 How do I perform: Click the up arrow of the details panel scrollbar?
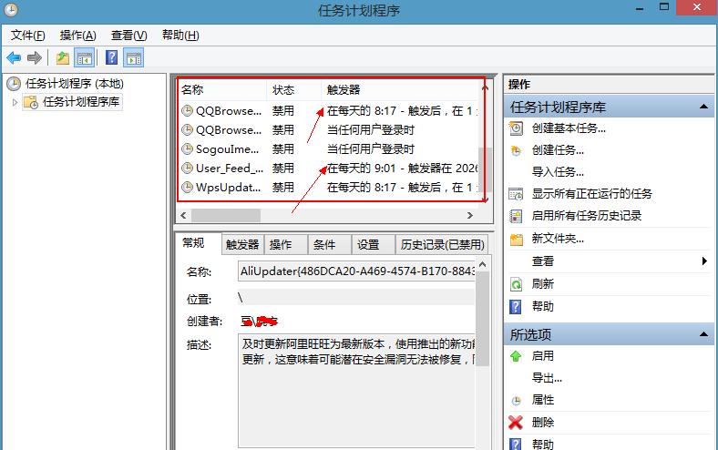(x=482, y=264)
